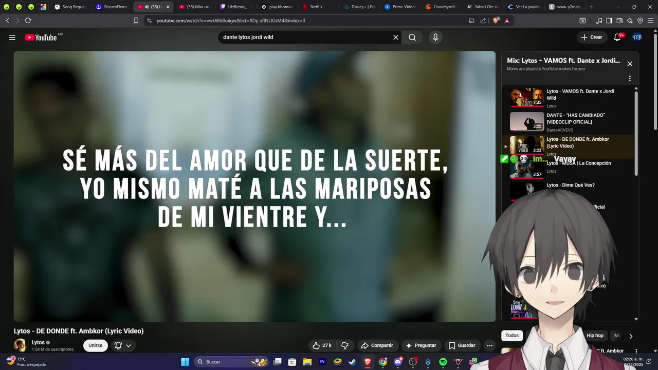
Task: Close the Mix playlist panel
Action: [630, 64]
